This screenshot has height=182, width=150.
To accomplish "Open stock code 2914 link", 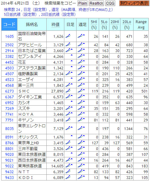I will point(9,51).
